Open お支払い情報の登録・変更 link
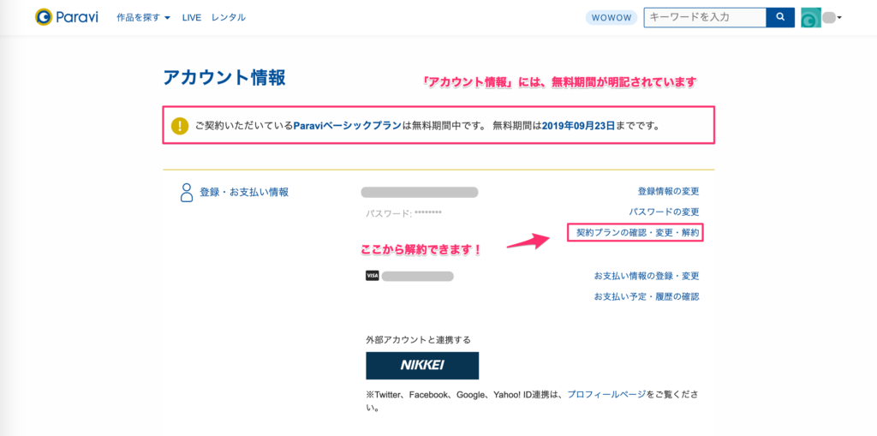The image size is (877, 436). [647, 275]
